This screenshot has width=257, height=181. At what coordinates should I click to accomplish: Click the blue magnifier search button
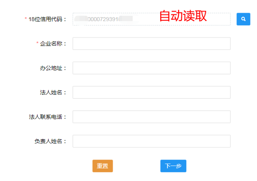pos(243,19)
